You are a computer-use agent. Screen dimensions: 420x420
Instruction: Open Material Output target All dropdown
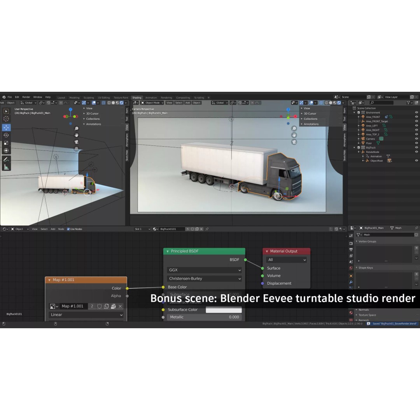(286, 260)
